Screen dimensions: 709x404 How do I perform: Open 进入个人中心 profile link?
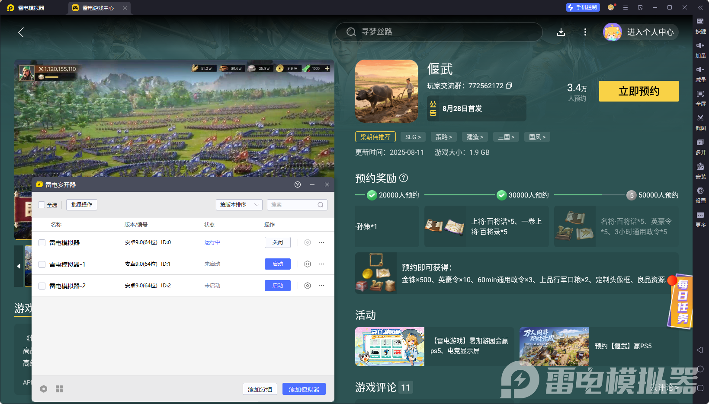click(x=641, y=32)
